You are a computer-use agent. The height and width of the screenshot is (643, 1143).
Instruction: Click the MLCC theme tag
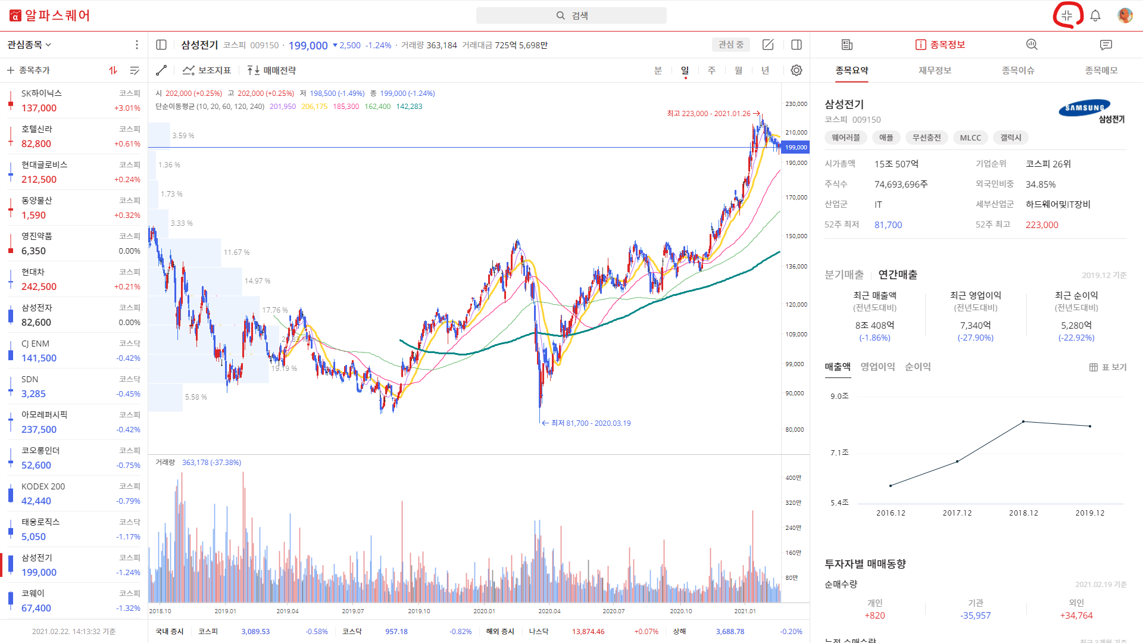pos(970,138)
